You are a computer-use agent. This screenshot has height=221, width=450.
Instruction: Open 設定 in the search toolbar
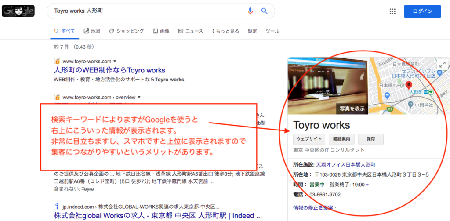[252, 31]
